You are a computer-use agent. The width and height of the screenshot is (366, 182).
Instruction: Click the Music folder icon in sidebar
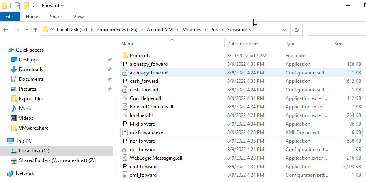click(x=14, y=108)
